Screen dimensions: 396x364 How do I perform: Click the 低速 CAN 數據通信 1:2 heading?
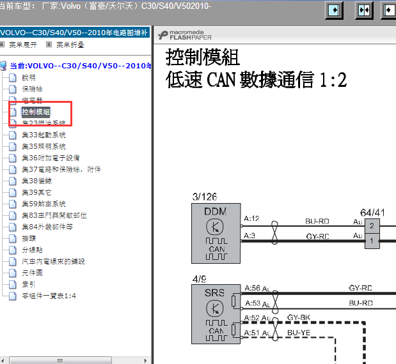(x=257, y=80)
